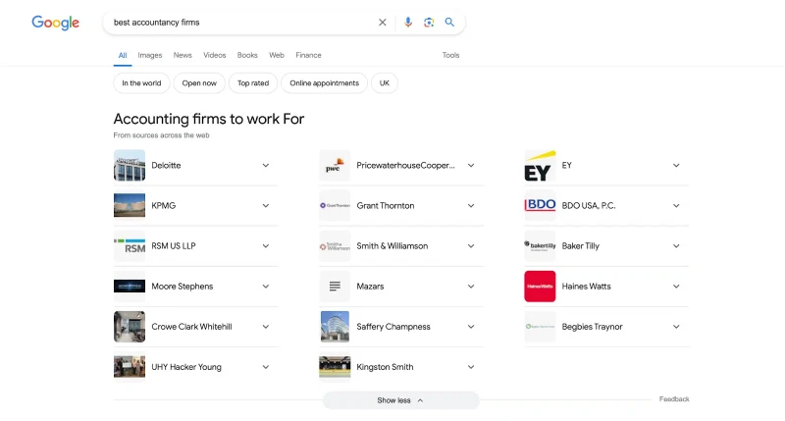The image size is (785, 421).
Task: Expand the Saffery Champness chevron
Action: (471, 327)
